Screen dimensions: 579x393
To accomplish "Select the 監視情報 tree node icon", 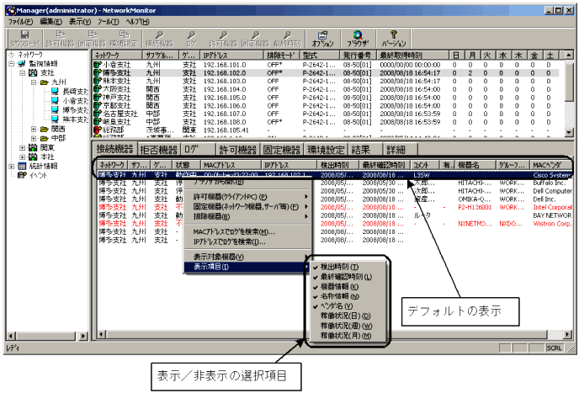I will pos(22,63).
